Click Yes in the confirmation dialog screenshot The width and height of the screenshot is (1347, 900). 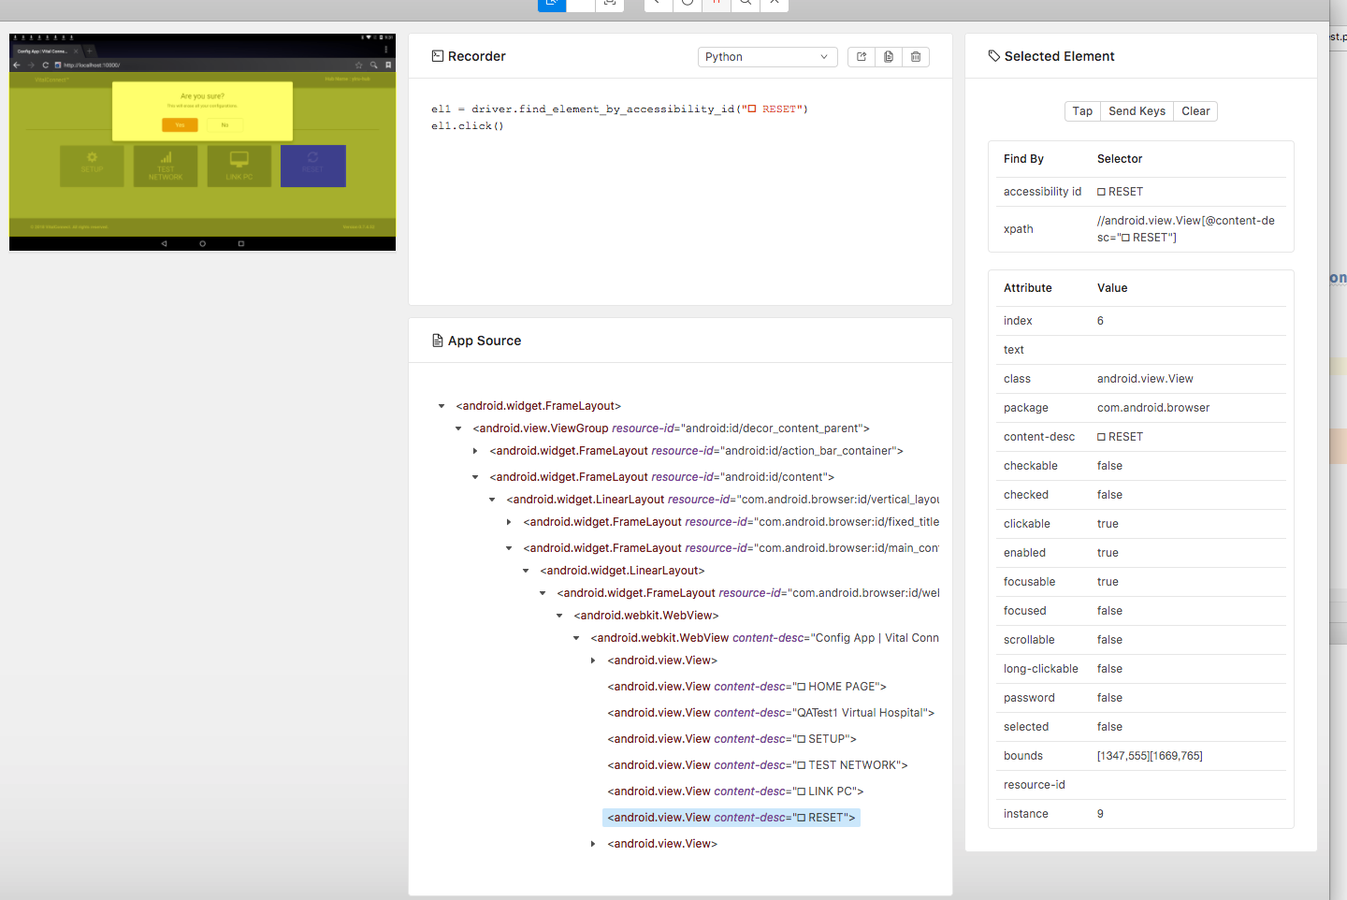pos(179,124)
